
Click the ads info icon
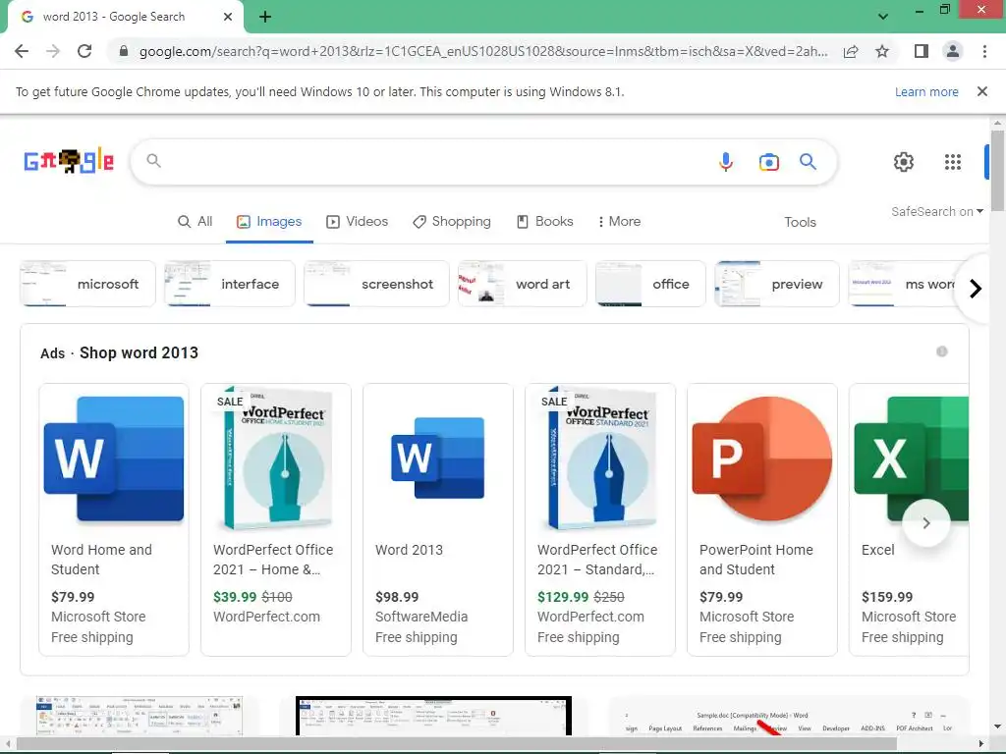[x=942, y=351]
